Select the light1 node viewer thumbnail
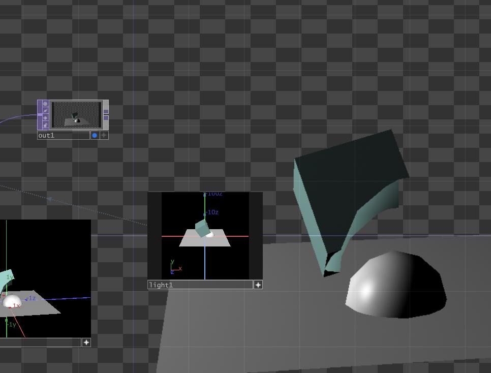The width and height of the screenshot is (491, 373). click(x=205, y=236)
